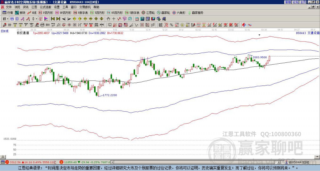Toggle the 权 adjustment icon
The width and height of the screenshot is (320, 171).
[41, 19]
